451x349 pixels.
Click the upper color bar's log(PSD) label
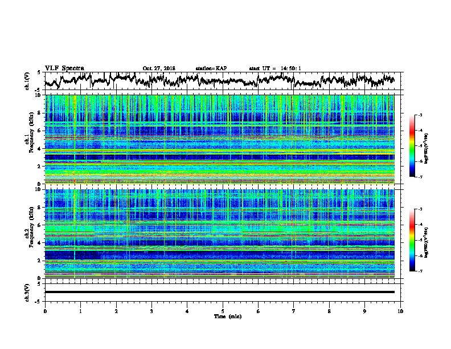pos(427,148)
